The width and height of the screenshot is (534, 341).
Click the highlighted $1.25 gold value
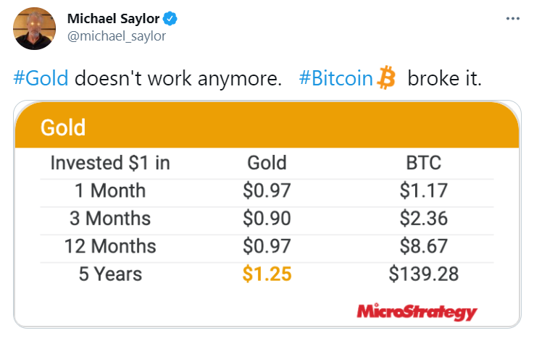point(267,274)
